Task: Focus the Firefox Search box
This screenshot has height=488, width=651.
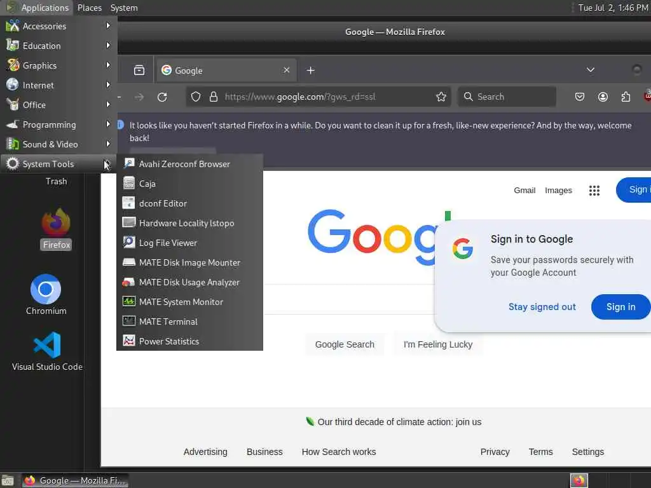Action: coord(507,97)
